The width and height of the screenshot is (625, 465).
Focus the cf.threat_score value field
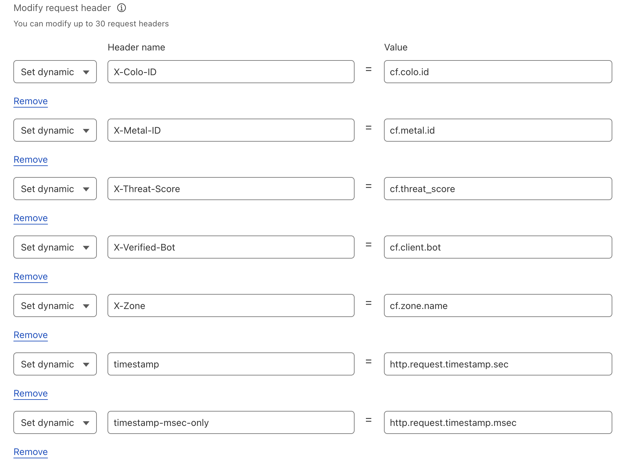[x=498, y=189]
